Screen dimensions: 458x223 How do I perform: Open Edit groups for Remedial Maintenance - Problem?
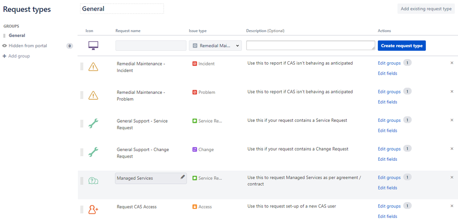pyautogui.click(x=389, y=92)
